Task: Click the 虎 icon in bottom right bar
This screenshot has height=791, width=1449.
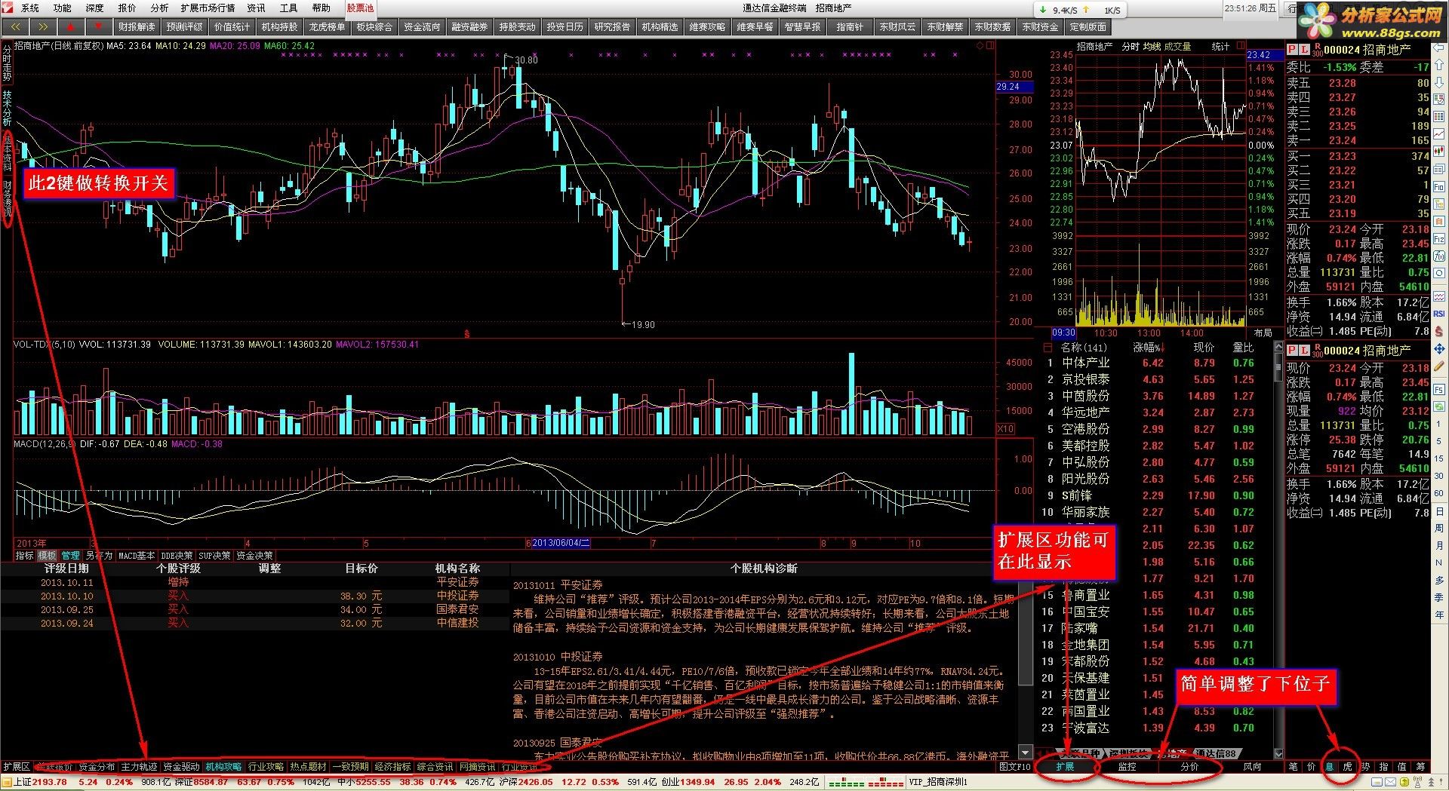Action: tap(1347, 766)
